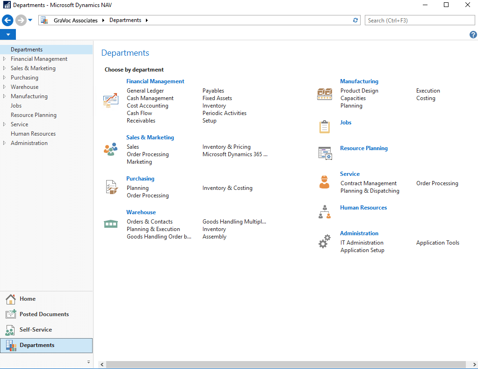Open Posted Documents navigation pane button
The image size is (478, 369).
pyautogui.click(x=46, y=314)
